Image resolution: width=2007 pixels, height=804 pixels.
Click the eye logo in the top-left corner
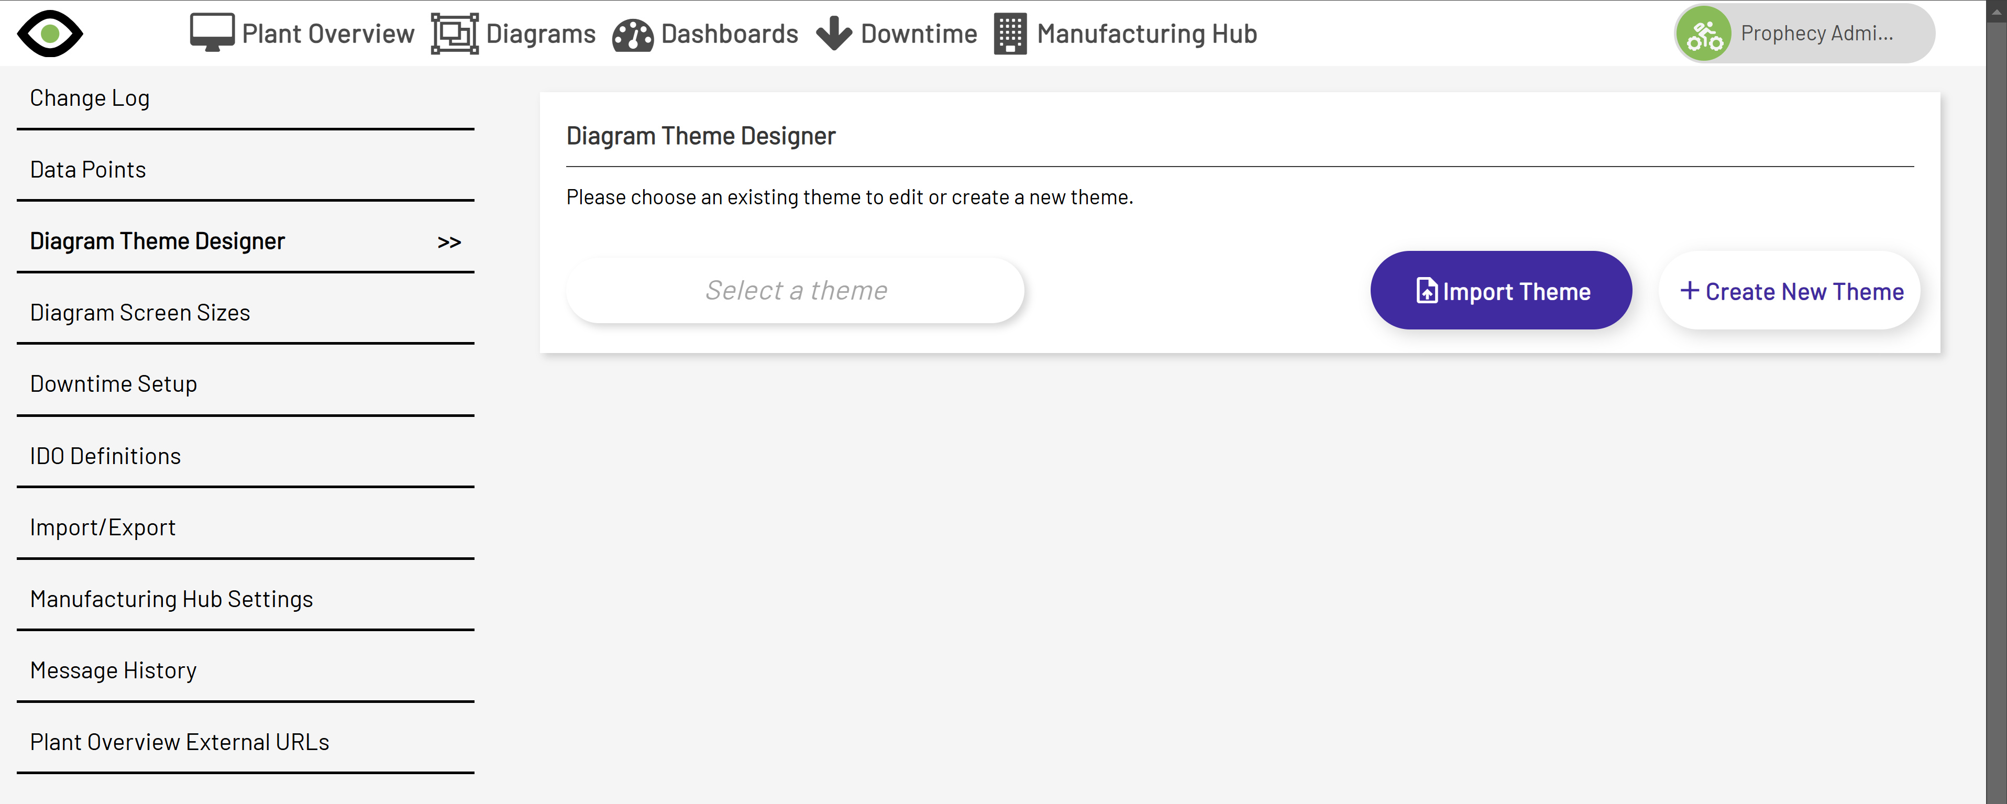pos(49,32)
